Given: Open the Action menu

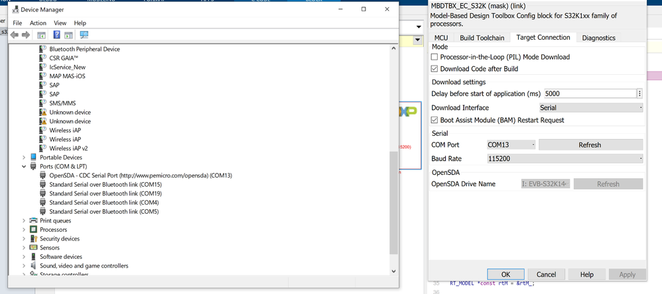Looking at the screenshot, I should point(38,23).
